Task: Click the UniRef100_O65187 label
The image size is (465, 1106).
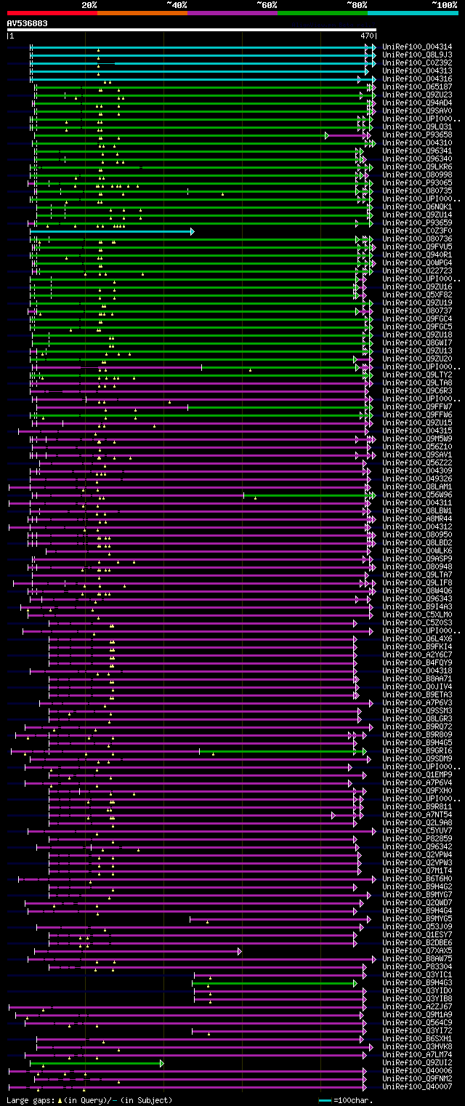Action: click(x=418, y=87)
